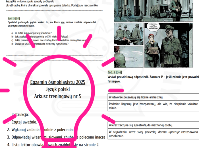Viewport: 199px width, 148px height.
Task: Click the dotted answer line above Zad. 13
Action: pos(54,11)
